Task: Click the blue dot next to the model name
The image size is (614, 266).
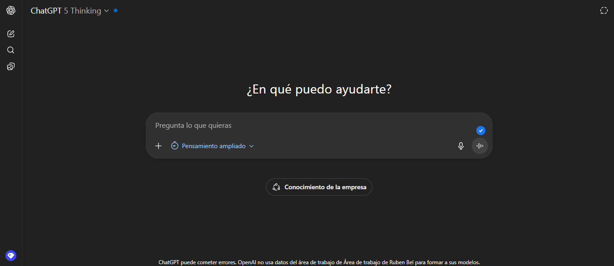Action: pos(116,10)
